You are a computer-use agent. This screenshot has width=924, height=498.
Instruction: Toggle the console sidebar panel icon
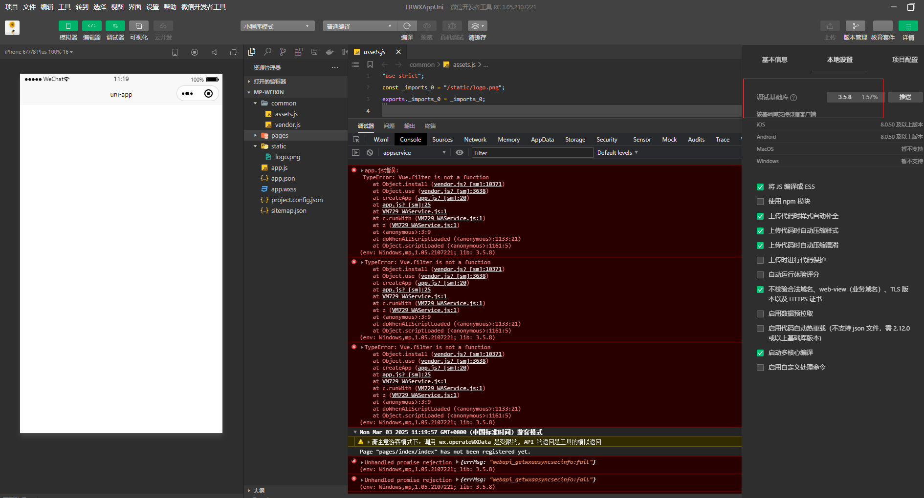point(356,153)
